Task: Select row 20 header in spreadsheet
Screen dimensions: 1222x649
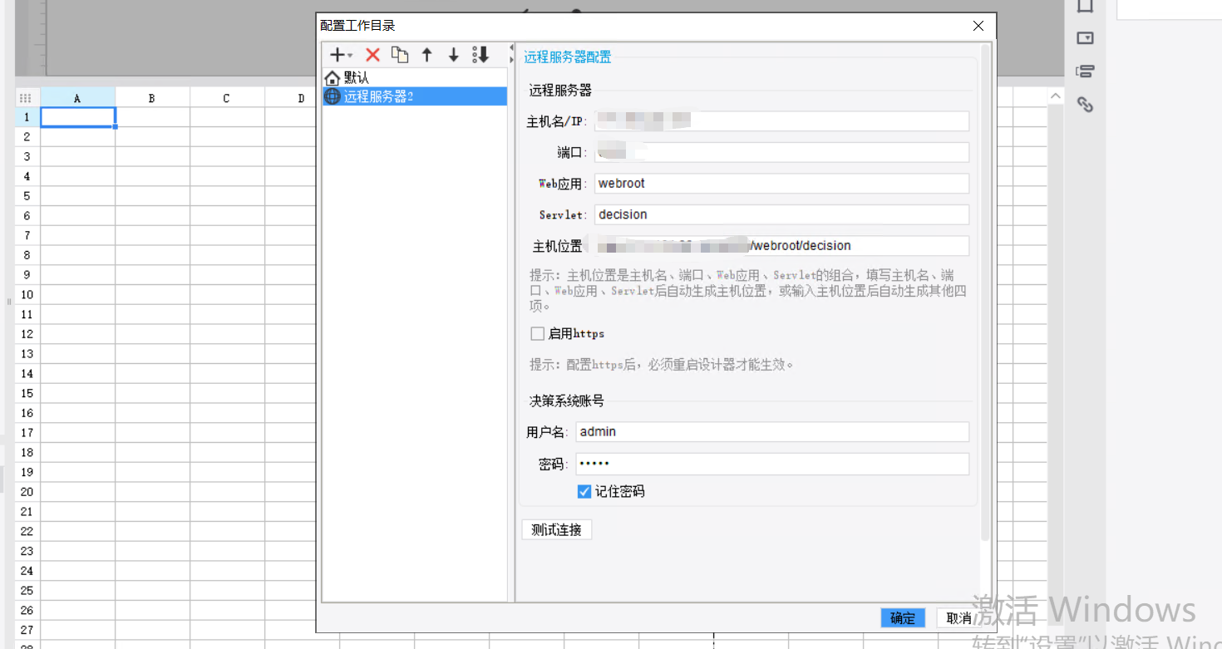Action: coord(27,492)
